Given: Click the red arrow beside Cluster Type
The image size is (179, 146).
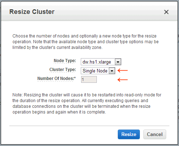Looking at the screenshot, I should click(x=122, y=70).
